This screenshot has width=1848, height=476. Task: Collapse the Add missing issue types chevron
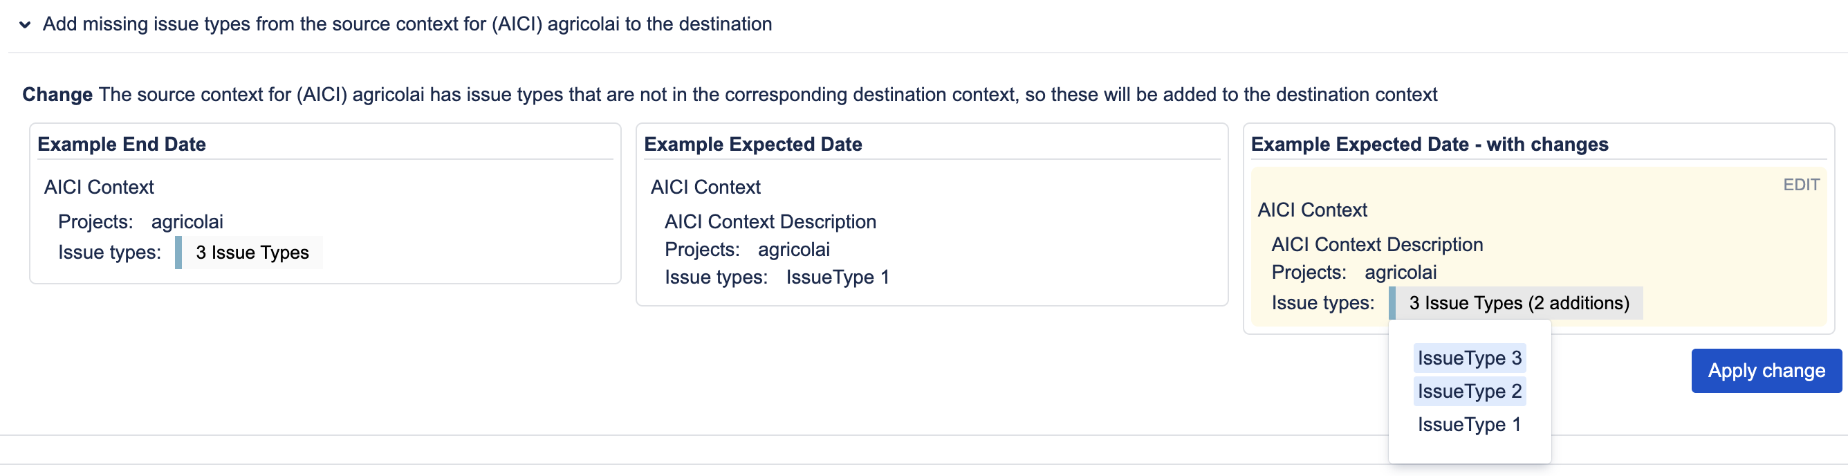pyautogui.click(x=25, y=24)
